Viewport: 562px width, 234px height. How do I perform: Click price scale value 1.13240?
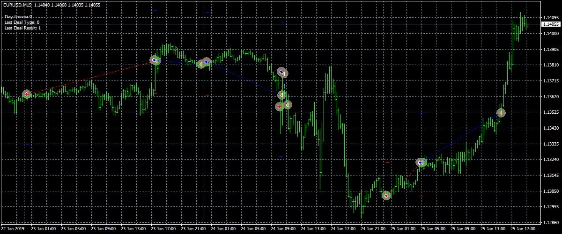(551, 160)
